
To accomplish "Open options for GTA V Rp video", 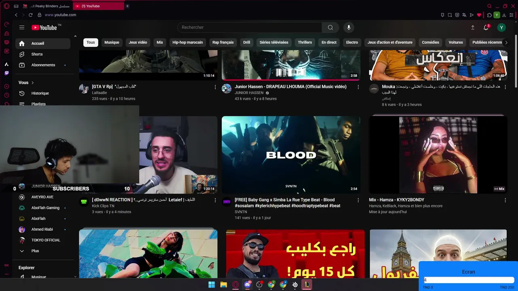I will click(x=215, y=87).
